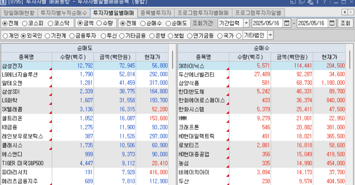Image resolution: width=355 pixels, height=185 pixels.
Task: Select the 순매도 radio filter
Action: (x=168, y=23)
